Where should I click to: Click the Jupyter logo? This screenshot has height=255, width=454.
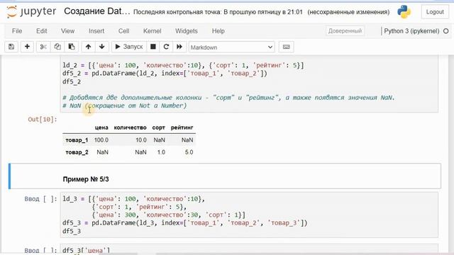pyautogui.click(x=31, y=11)
